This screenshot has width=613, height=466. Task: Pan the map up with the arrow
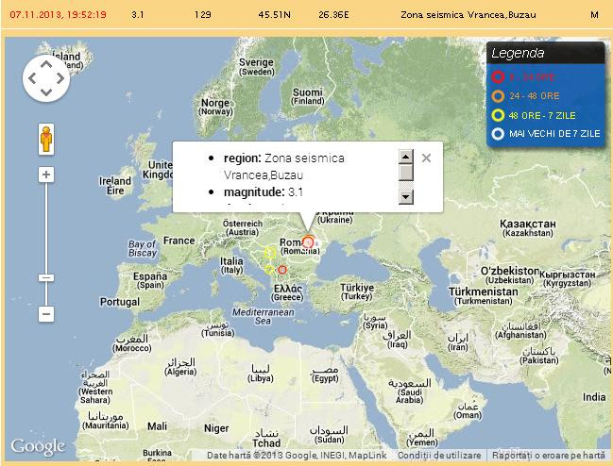point(45,66)
